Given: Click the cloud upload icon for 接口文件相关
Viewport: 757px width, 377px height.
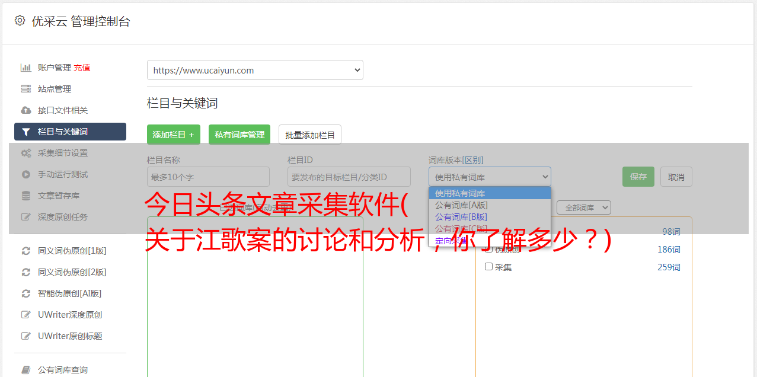Looking at the screenshot, I should (x=26, y=110).
